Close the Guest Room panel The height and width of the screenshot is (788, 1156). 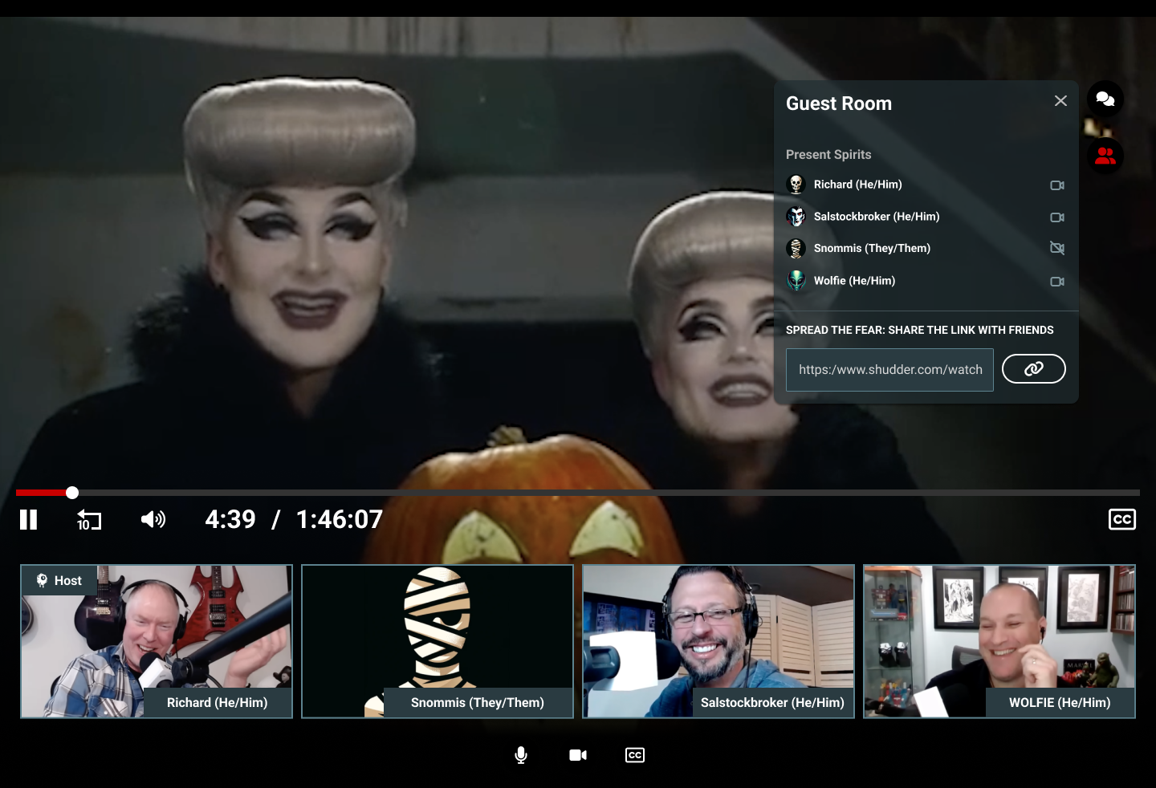coord(1060,100)
